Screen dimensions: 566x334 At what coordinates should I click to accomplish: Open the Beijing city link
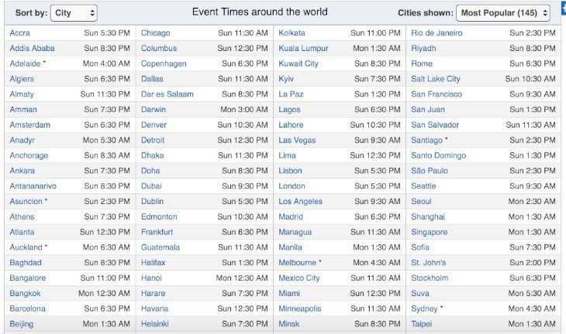coord(22,324)
